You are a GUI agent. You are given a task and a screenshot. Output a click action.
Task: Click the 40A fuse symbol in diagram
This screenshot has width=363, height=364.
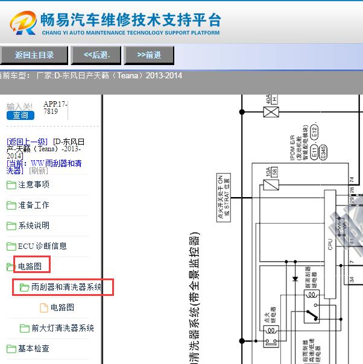pyautogui.click(x=271, y=112)
